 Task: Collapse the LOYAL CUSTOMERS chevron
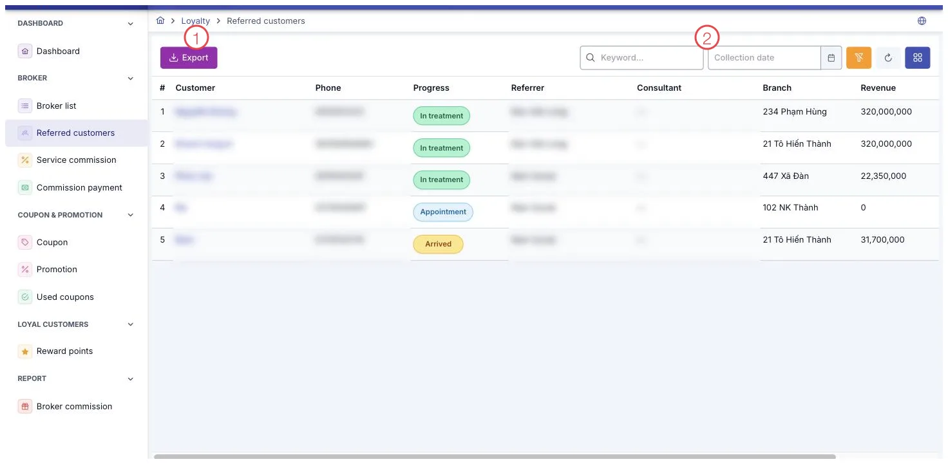coord(131,324)
